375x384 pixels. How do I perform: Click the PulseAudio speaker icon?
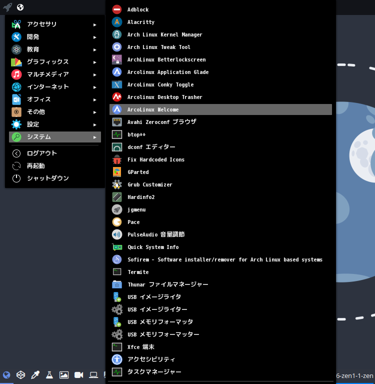click(x=117, y=234)
